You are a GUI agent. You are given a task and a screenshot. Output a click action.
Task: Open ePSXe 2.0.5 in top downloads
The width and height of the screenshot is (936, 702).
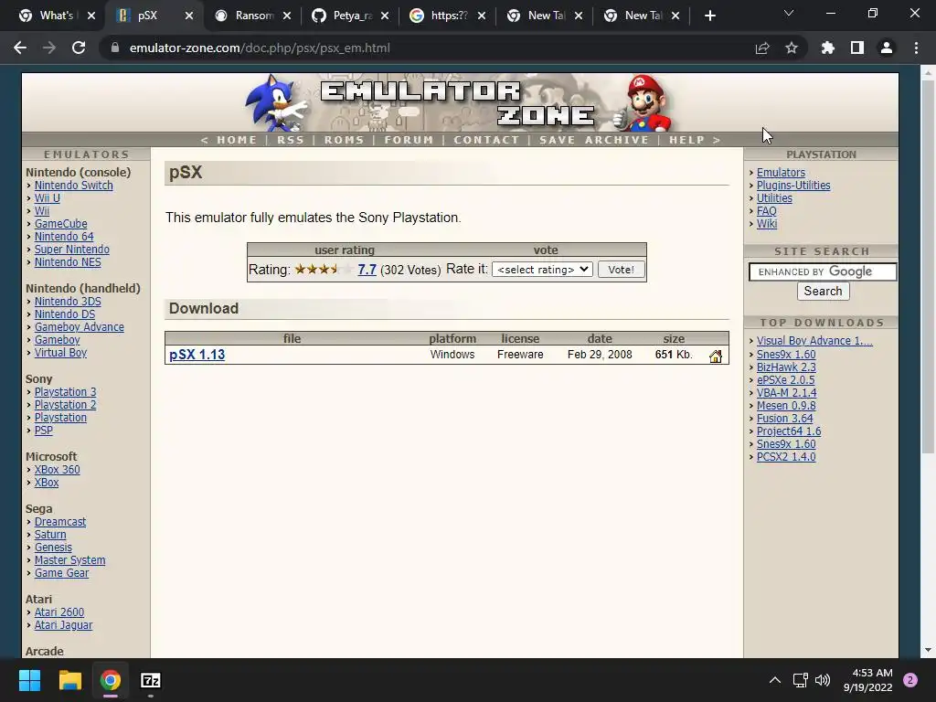click(785, 380)
